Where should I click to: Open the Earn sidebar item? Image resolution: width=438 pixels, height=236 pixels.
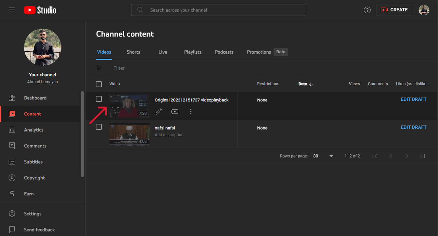point(40,194)
